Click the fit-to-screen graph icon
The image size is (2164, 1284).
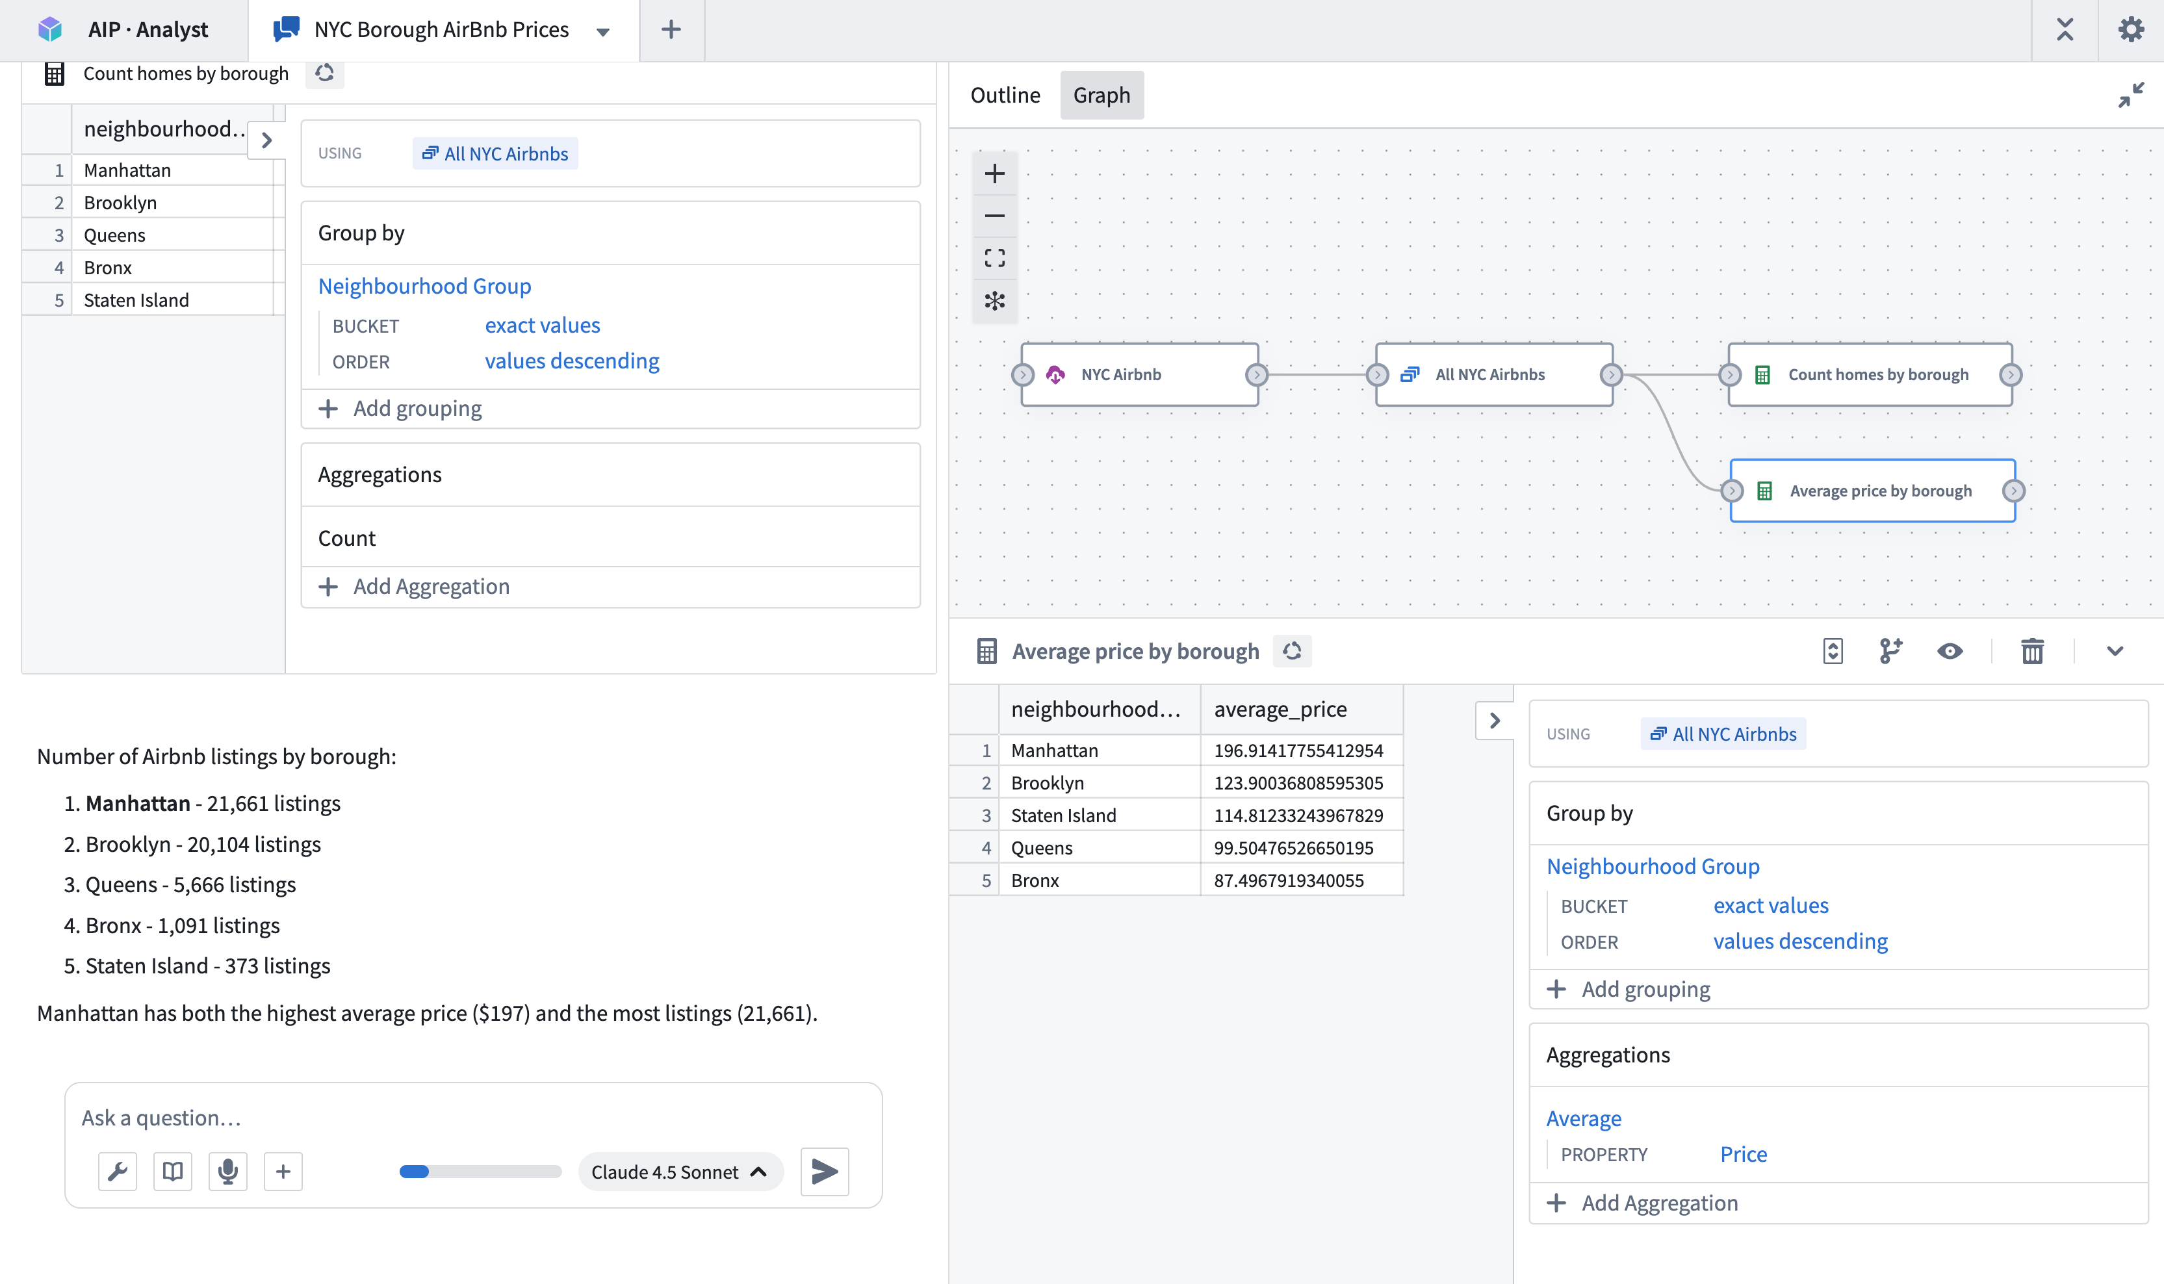click(994, 258)
